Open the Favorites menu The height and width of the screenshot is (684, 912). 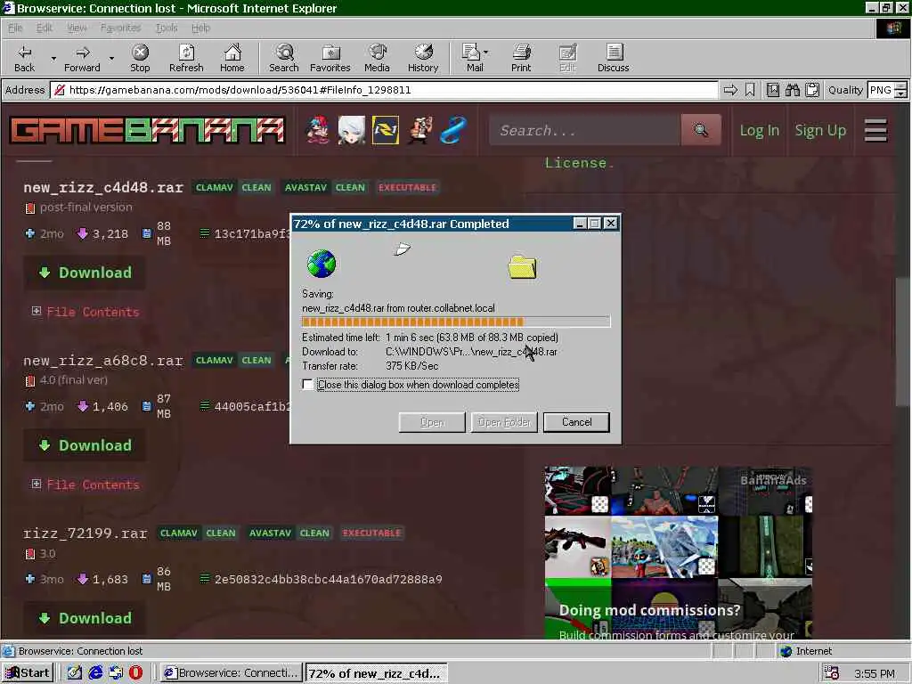[x=120, y=28]
